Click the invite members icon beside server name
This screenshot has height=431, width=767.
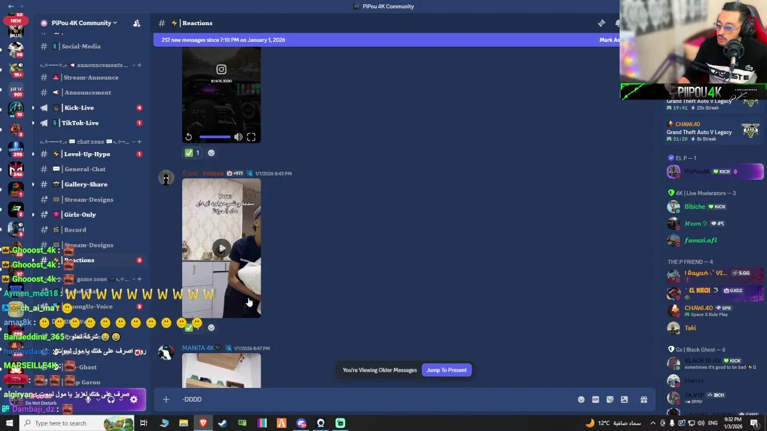point(137,23)
